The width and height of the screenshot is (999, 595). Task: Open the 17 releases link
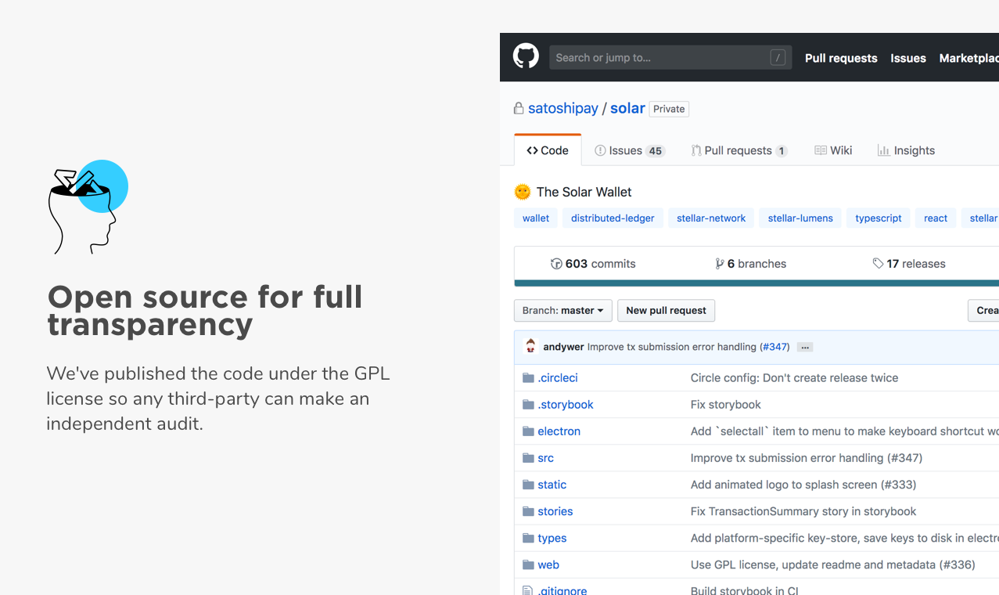909,264
